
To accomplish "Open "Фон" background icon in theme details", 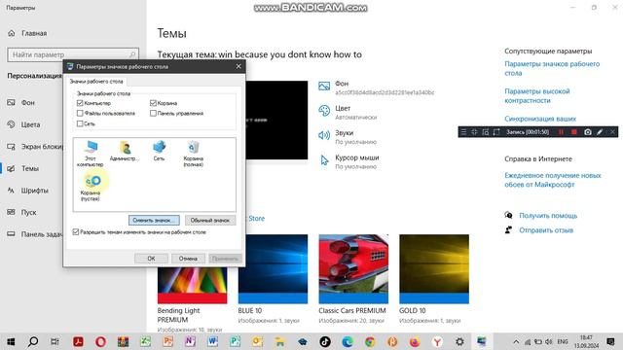I will 324,87.
